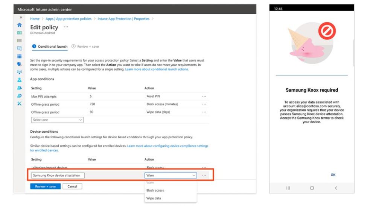Image resolution: width=367 pixels, height=206 pixels.
Task: Click the value 720 for offline grace period
Action: pyautogui.click(x=92, y=104)
